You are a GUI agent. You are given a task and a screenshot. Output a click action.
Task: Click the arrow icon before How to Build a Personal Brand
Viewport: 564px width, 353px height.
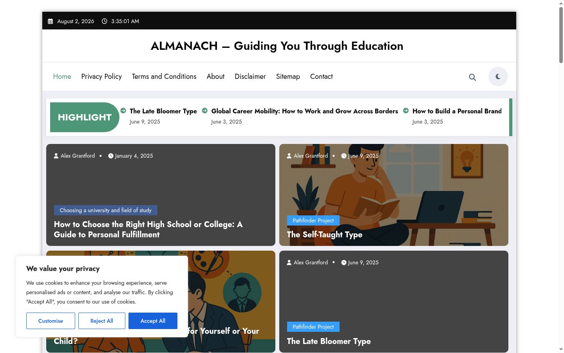(x=406, y=111)
